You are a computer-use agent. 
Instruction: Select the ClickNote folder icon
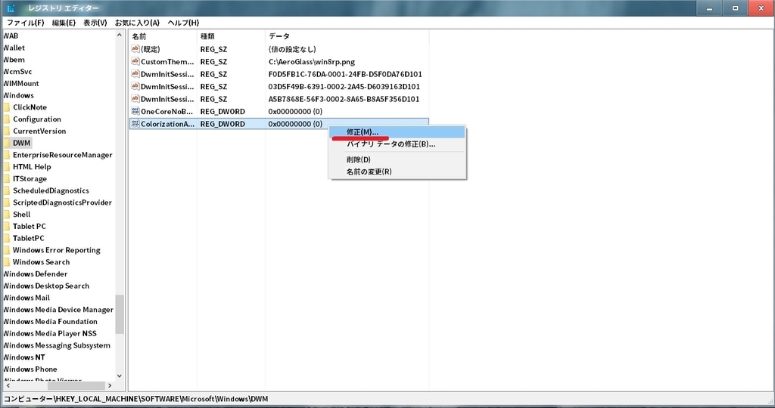6,107
